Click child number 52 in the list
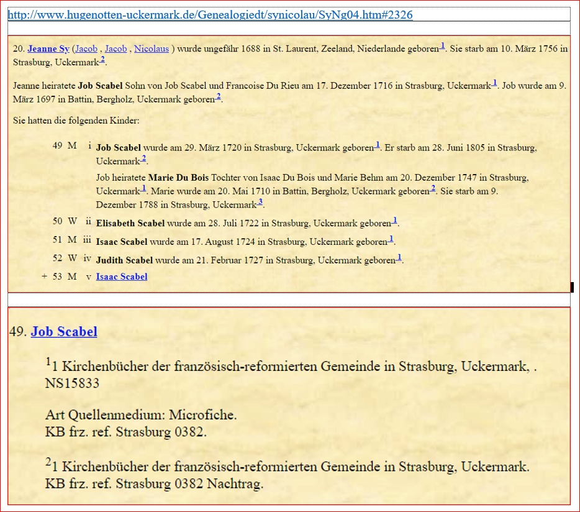The width and height of the screenshot is (580, 512). (57, 258)
